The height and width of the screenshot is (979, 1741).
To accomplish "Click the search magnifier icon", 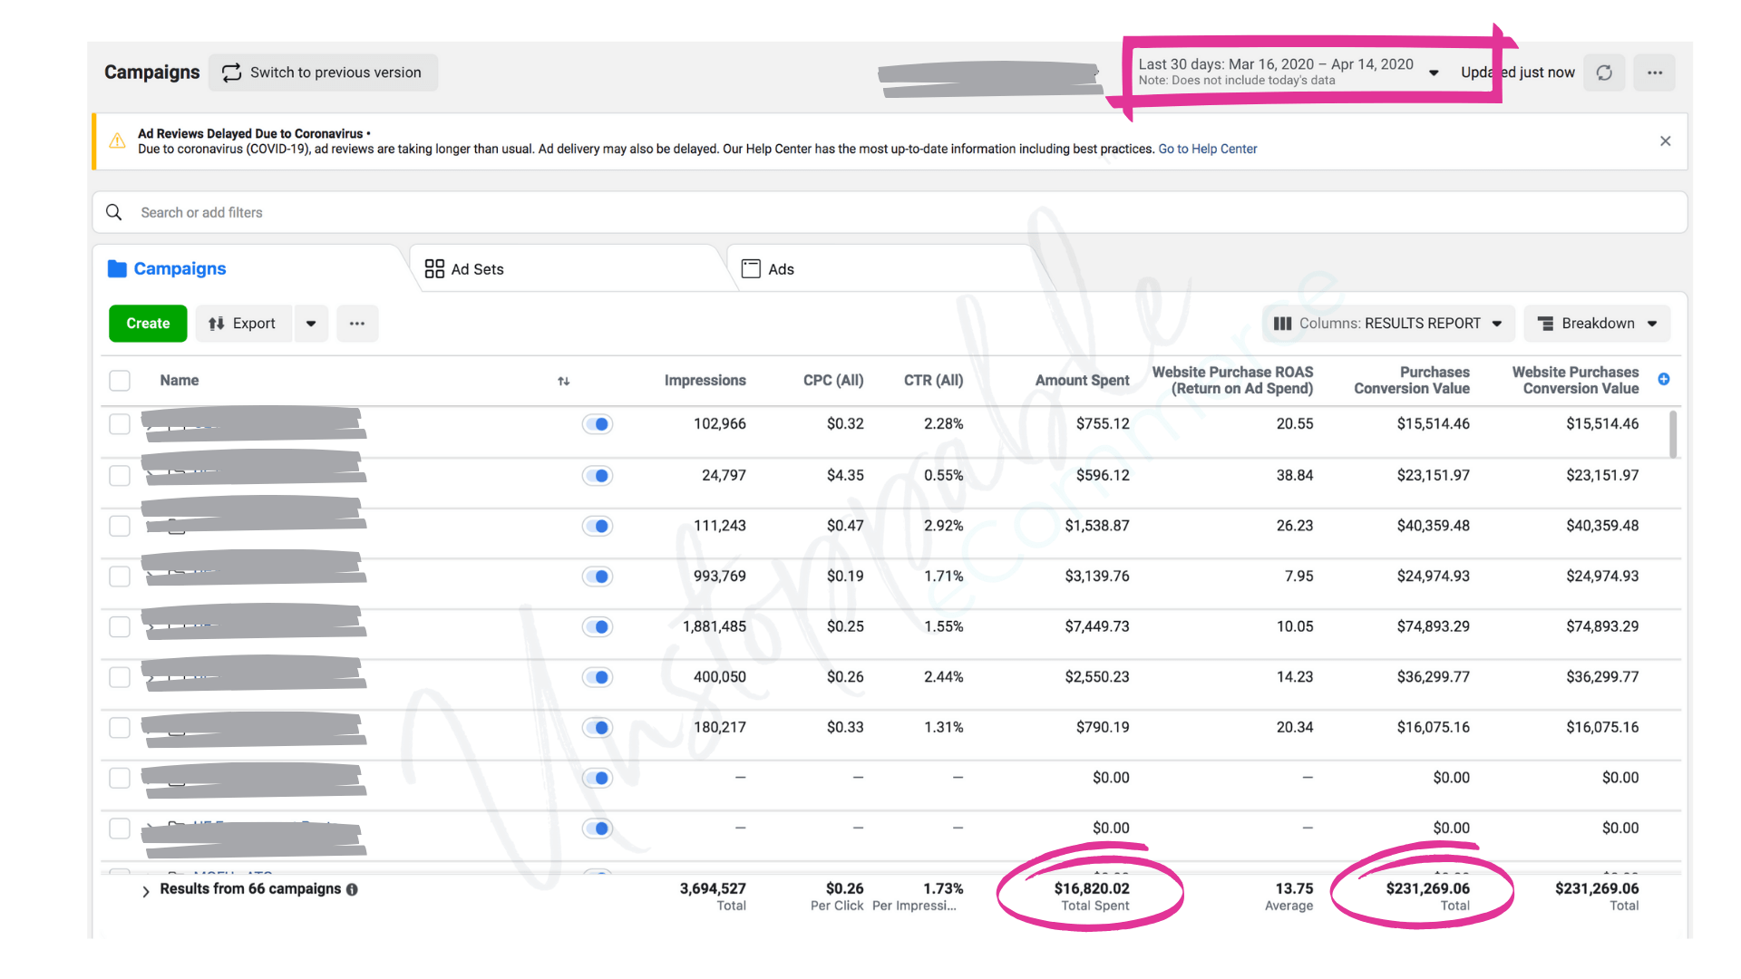I will tap(114, 212).
